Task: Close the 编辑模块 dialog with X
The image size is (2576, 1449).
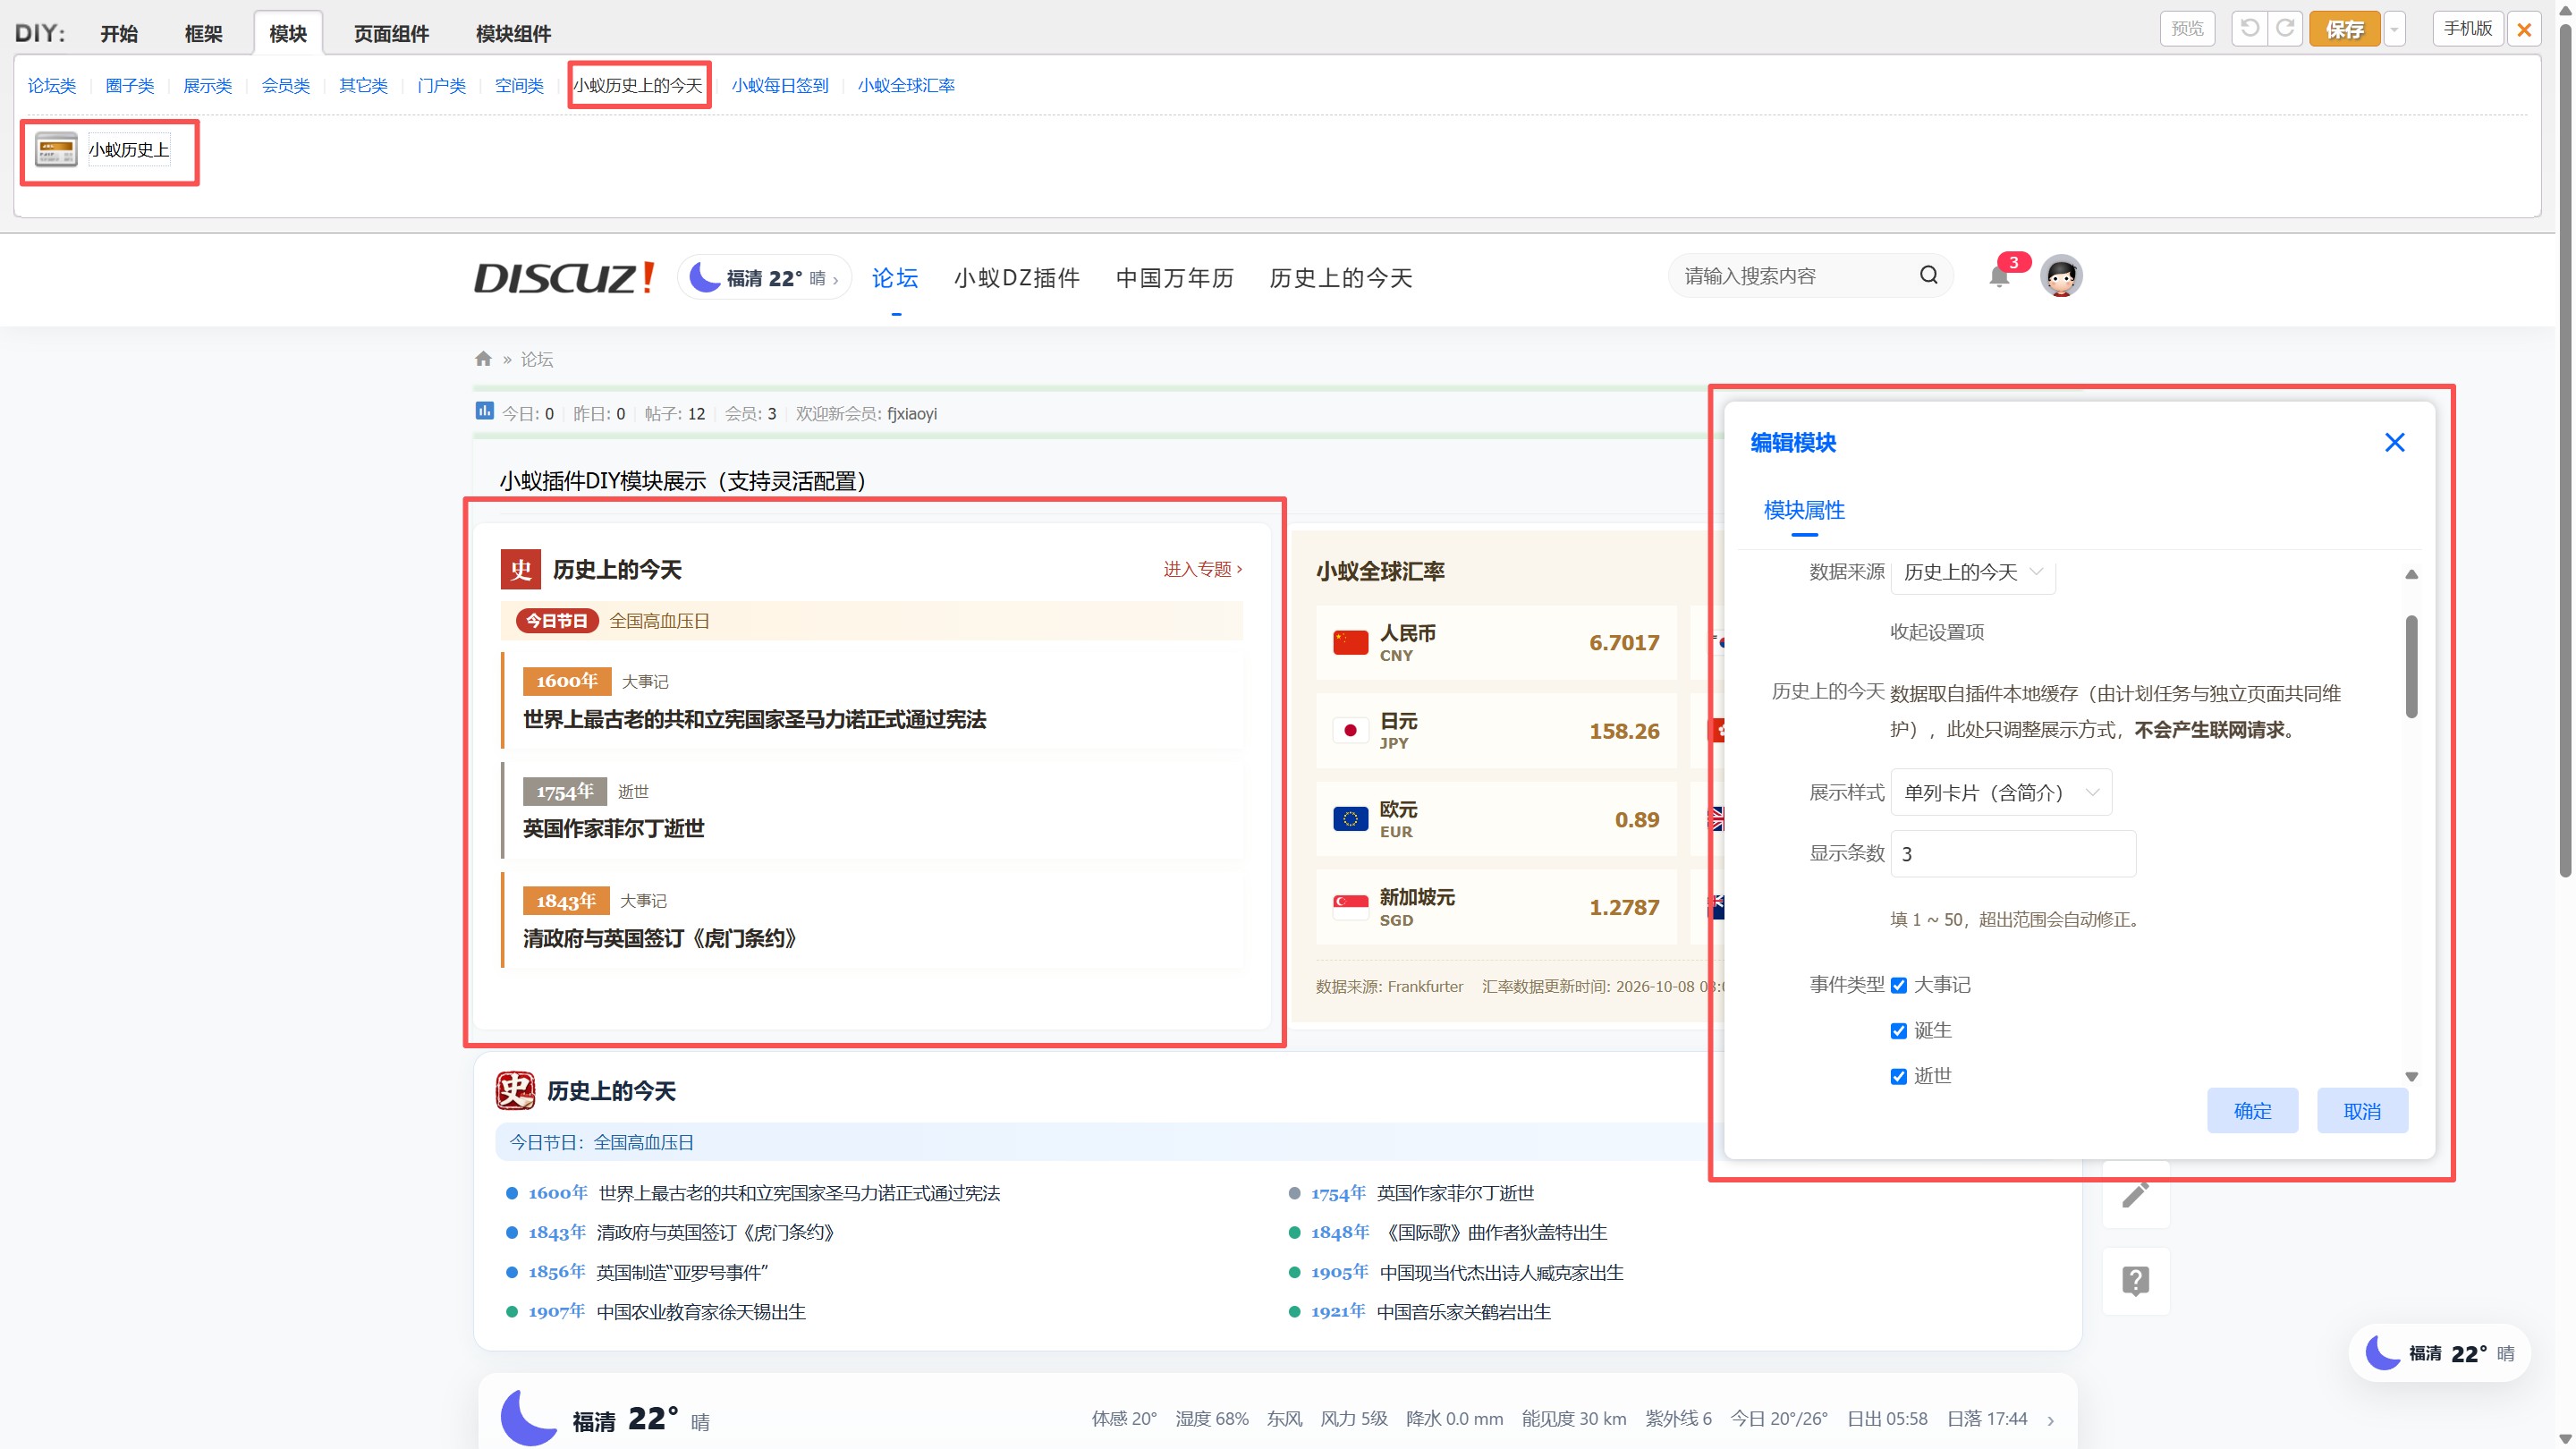Action: [2394, 442]
